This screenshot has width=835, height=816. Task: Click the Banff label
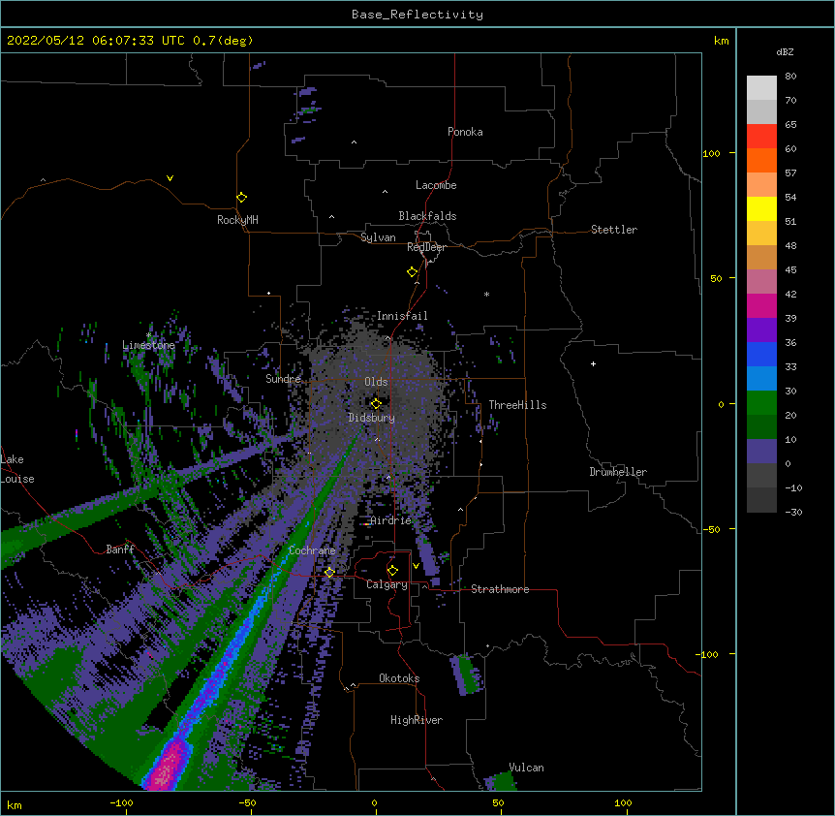(x=120, y=549)
